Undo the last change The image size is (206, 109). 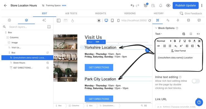pos(132,6)
